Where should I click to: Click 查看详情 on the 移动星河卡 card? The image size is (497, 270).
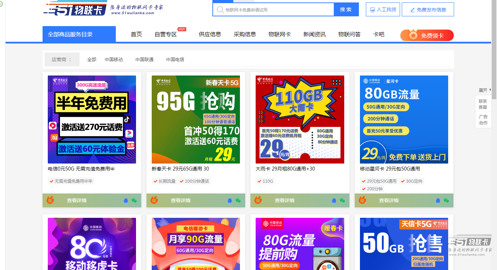tap(389, 200)
